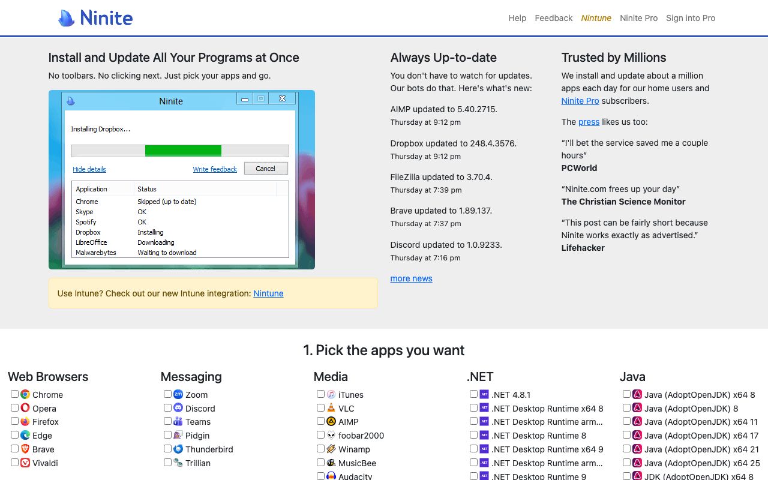Tick the Winamp checkbox
Screen dimensions: 768x480
320,448
